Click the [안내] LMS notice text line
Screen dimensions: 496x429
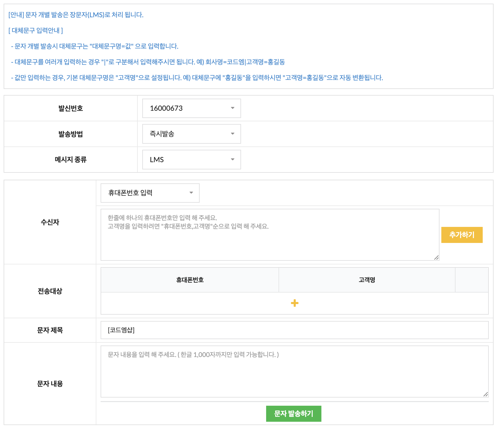76,15
